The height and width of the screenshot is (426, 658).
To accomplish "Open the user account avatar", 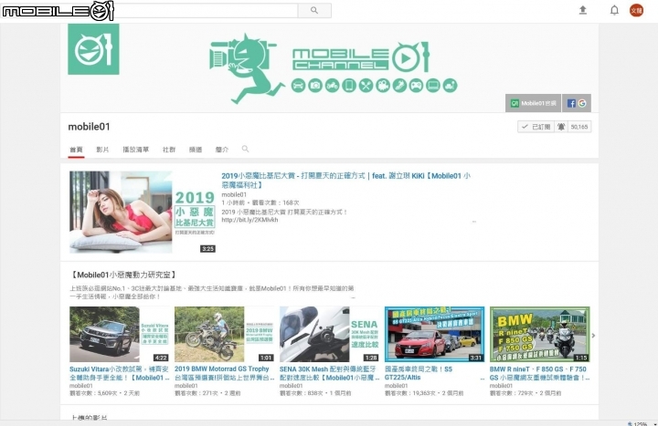I will point(636,10).
